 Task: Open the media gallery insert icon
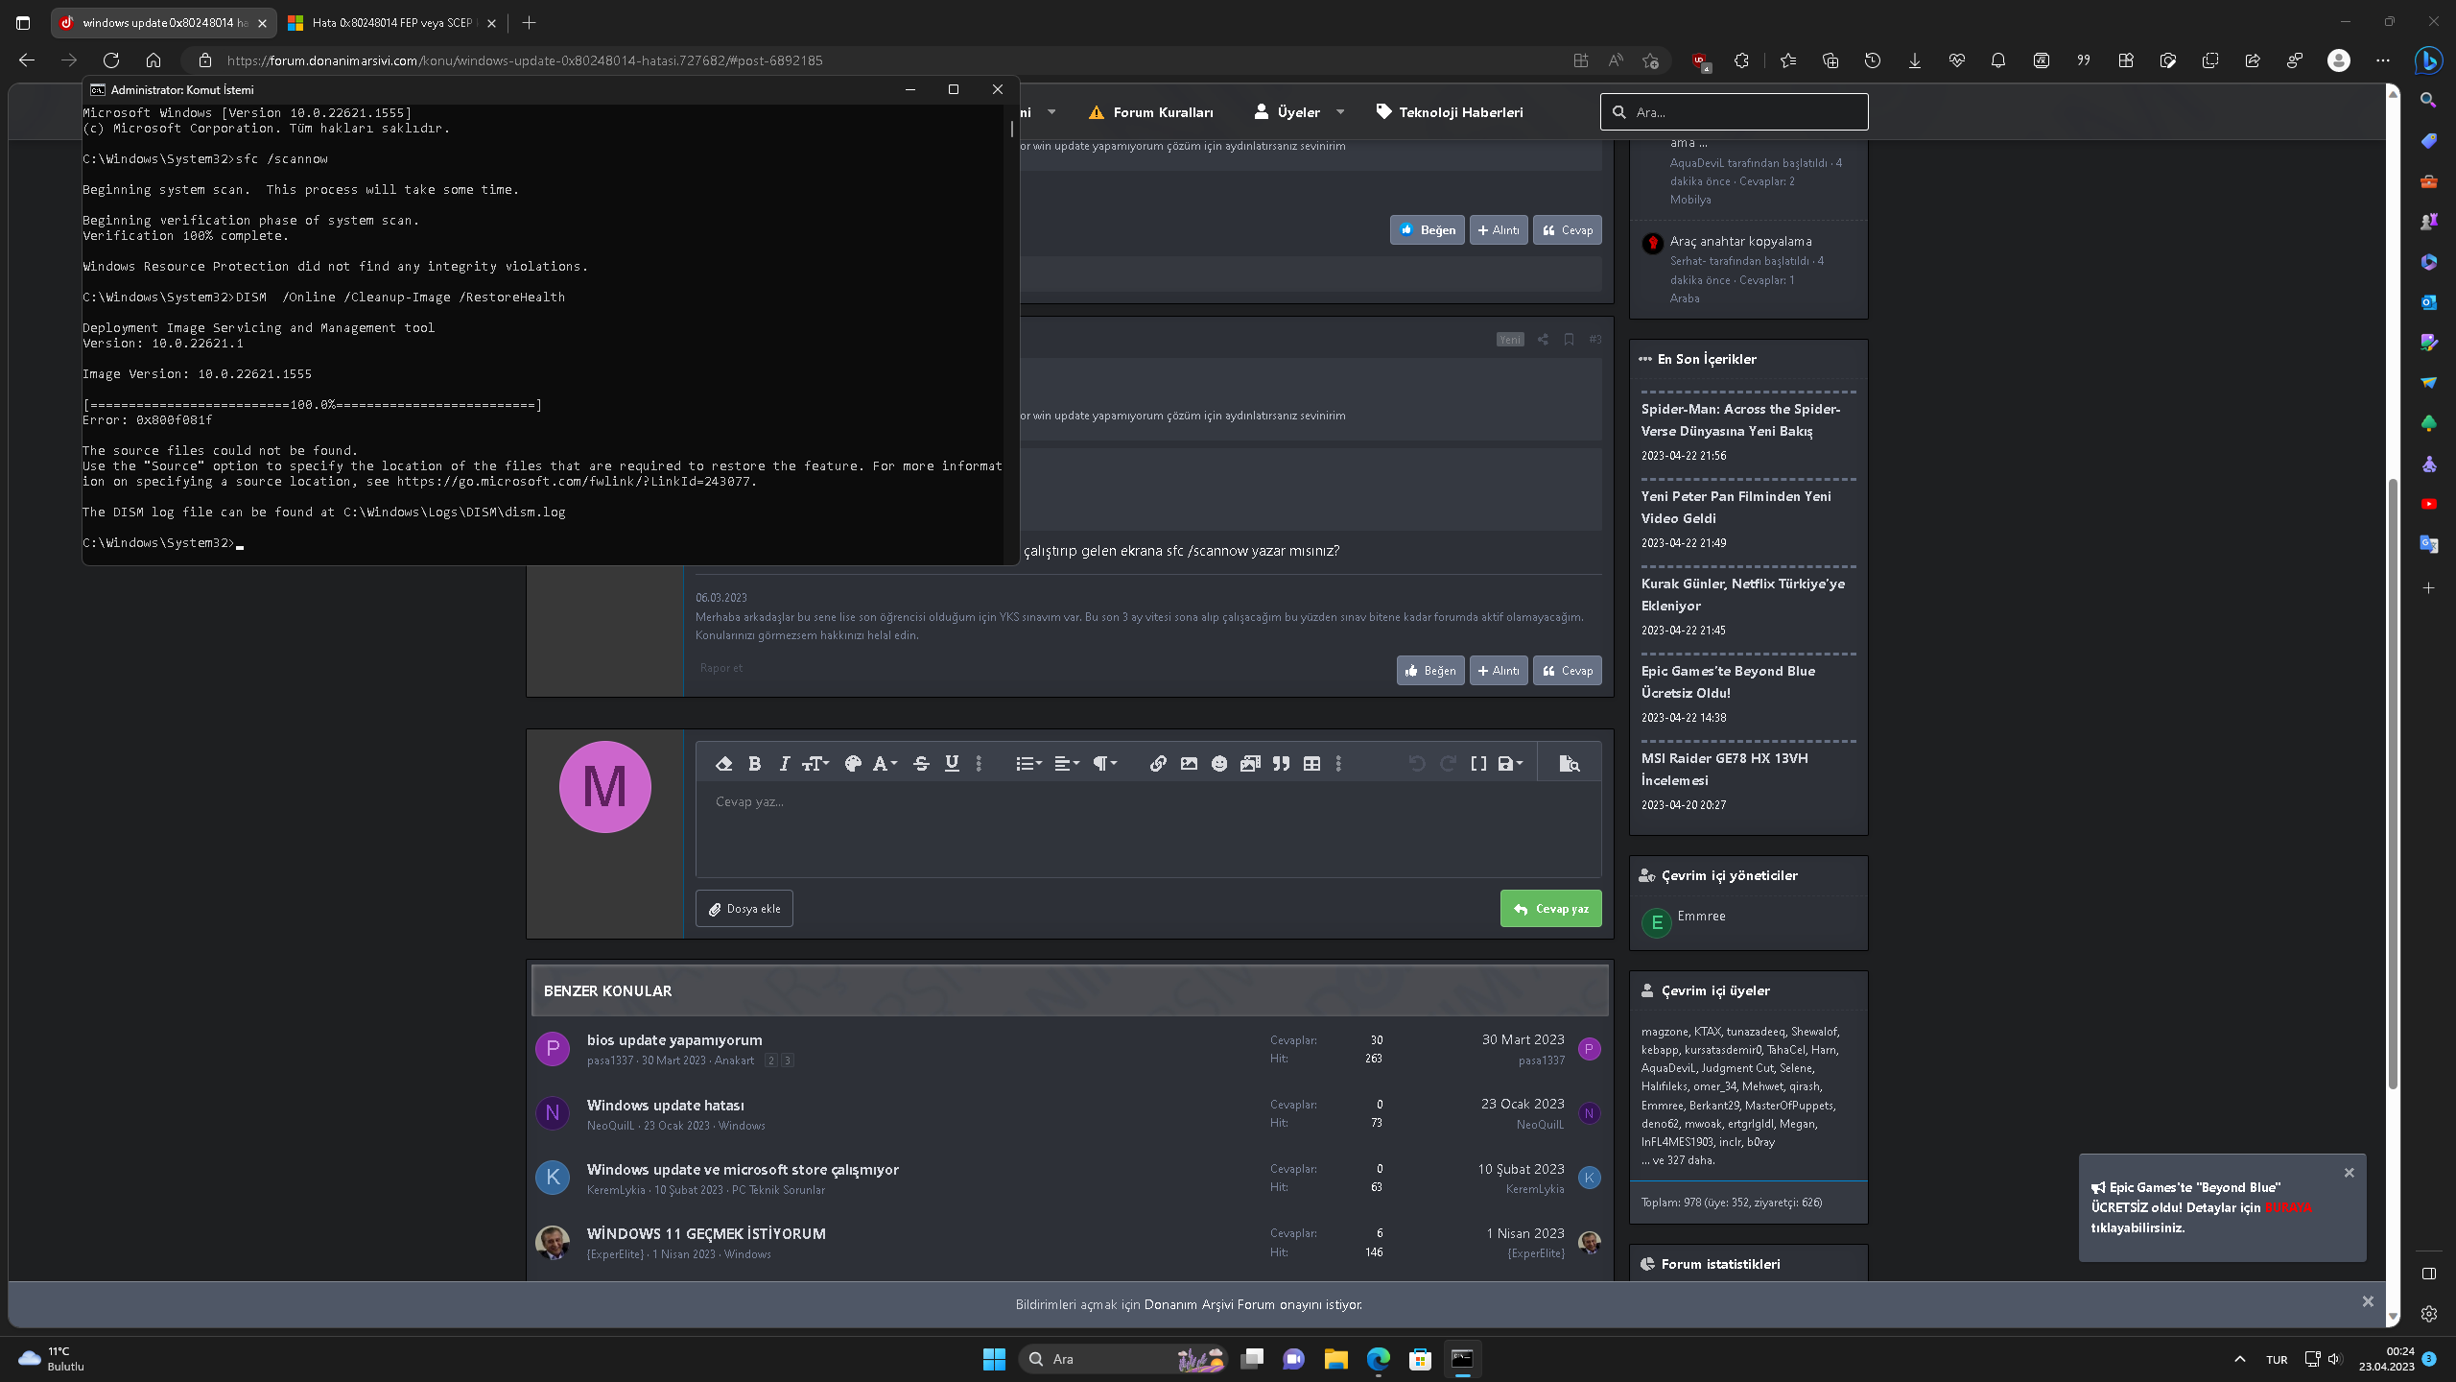point(1250,763)
